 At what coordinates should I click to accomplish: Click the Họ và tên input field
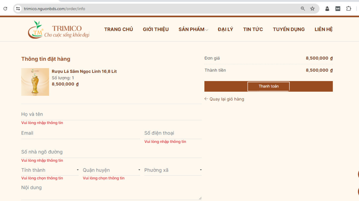111,114
